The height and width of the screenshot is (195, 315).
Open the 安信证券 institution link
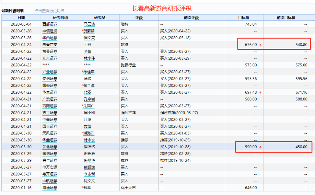(x=50, y=79)
